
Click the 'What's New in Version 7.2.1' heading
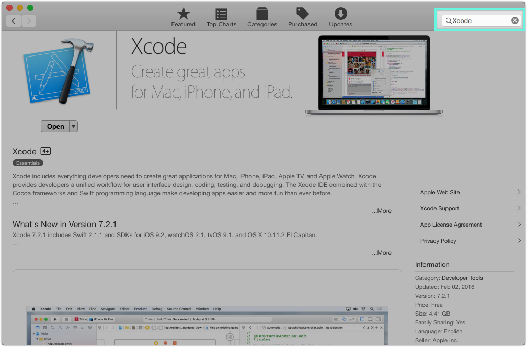[x=64, y=225]
